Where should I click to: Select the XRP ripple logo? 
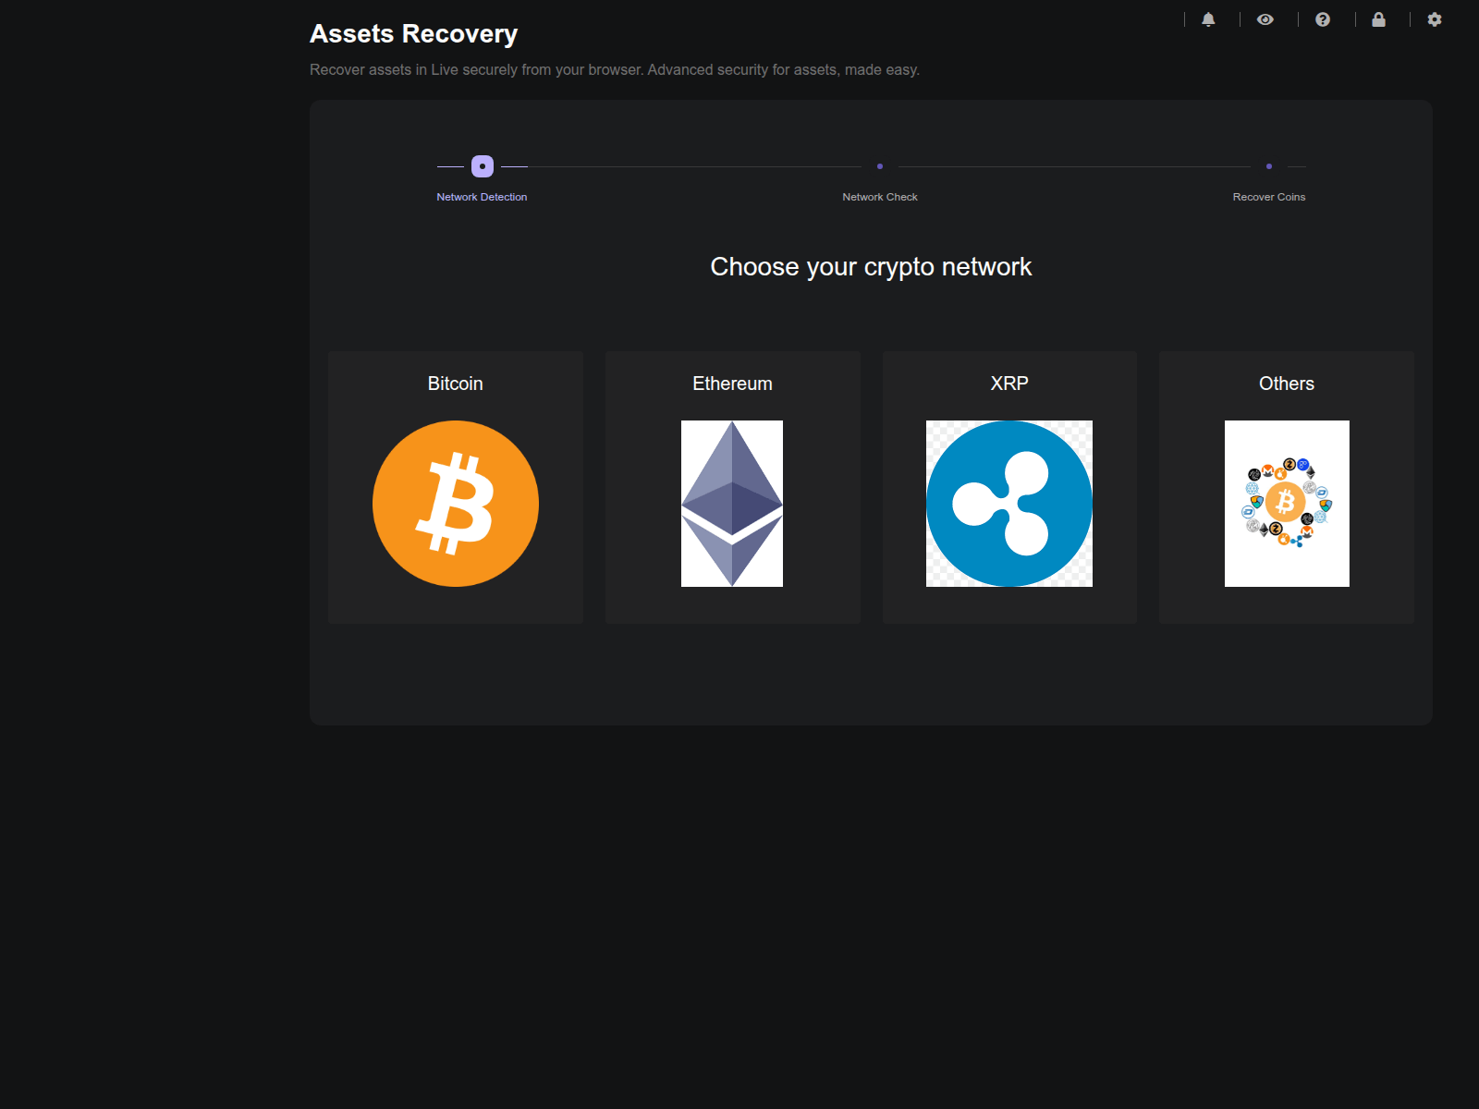(1009, 504)
